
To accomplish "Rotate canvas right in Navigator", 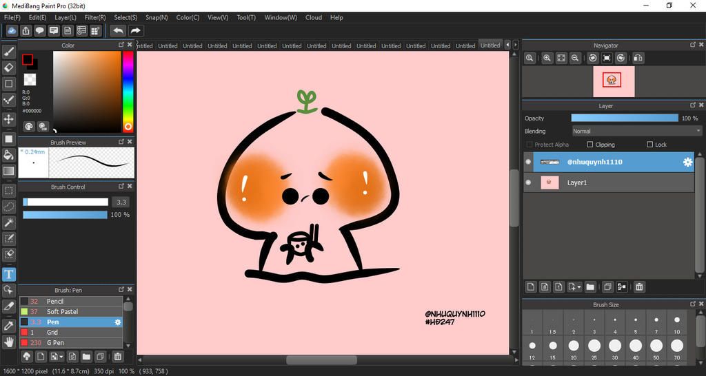I will [621, 58].
